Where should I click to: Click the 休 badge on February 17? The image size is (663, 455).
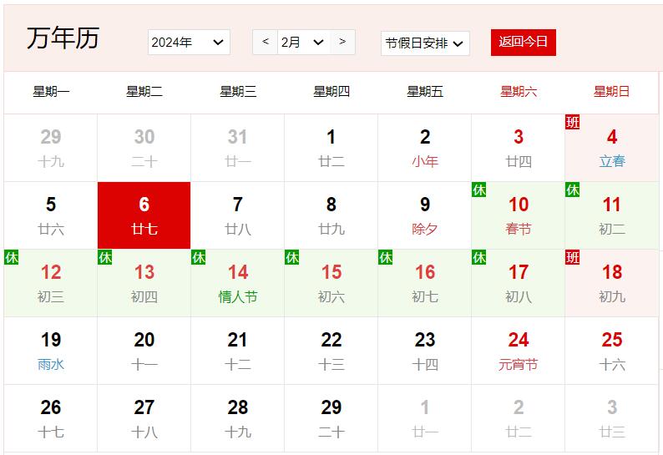pos(479,257)
